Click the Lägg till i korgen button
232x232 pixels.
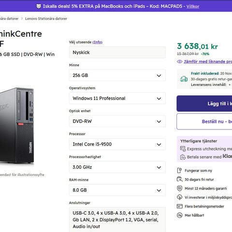tap(204, 103)
